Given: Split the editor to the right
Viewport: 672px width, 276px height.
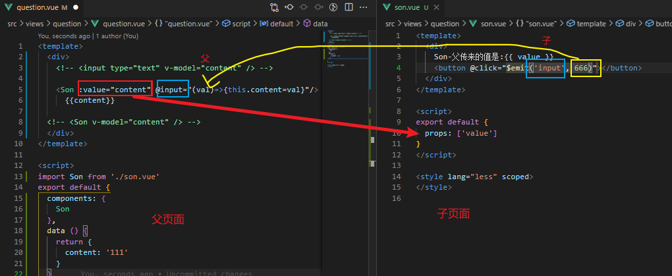Looking at the screenshot, I should [349, 7].
